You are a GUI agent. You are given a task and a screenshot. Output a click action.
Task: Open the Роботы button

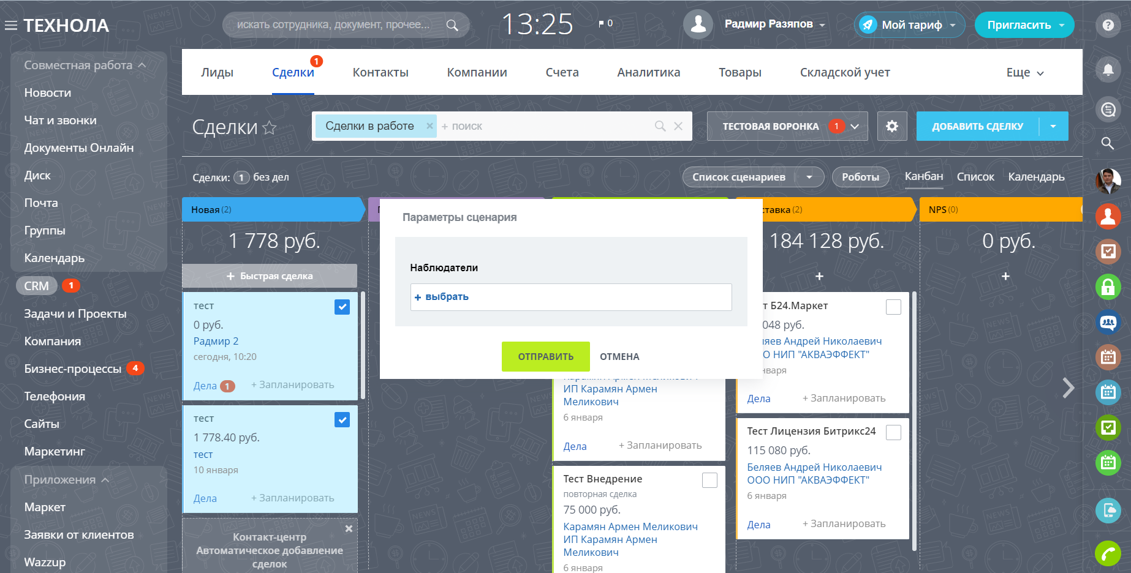click(x=860, y=177)
